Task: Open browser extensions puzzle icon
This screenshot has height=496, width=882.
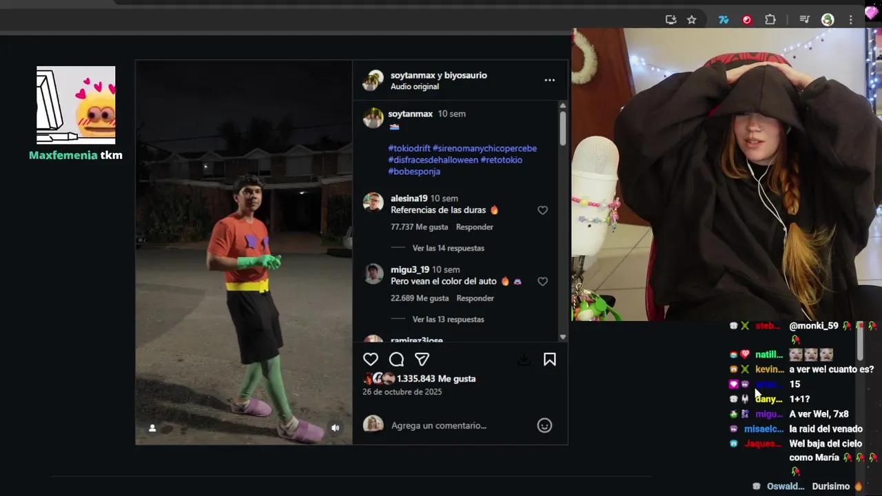Action: [x=770, y=20]
